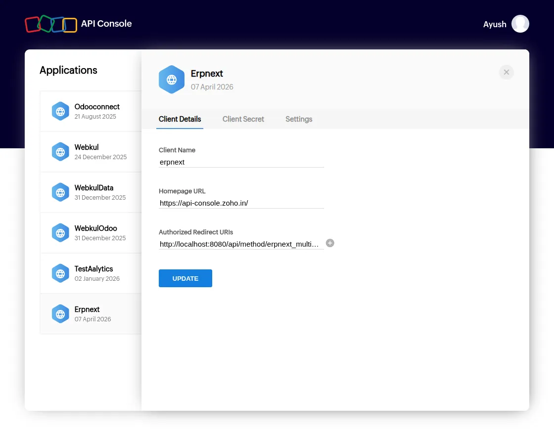Close the Erpnext details panel
Image resolution: width=554 pixels, height=435 pixels.
(506, 72)
